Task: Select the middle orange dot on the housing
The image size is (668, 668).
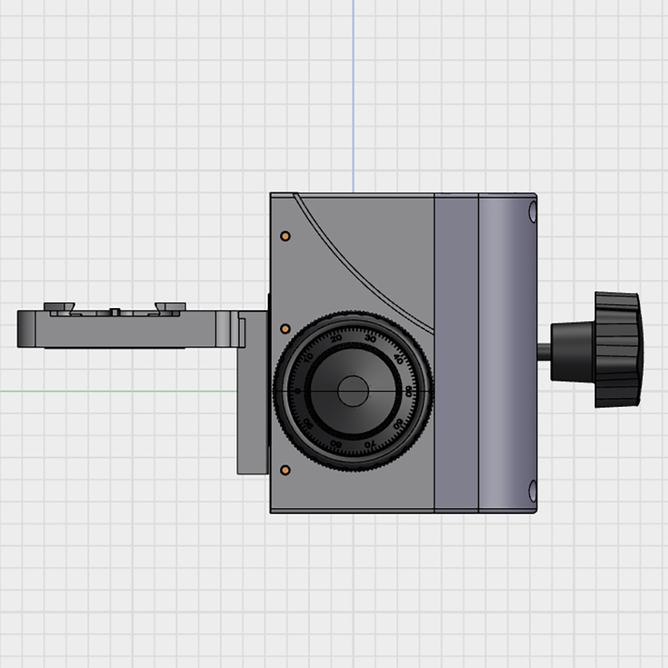Action: [x=285, y=329]
